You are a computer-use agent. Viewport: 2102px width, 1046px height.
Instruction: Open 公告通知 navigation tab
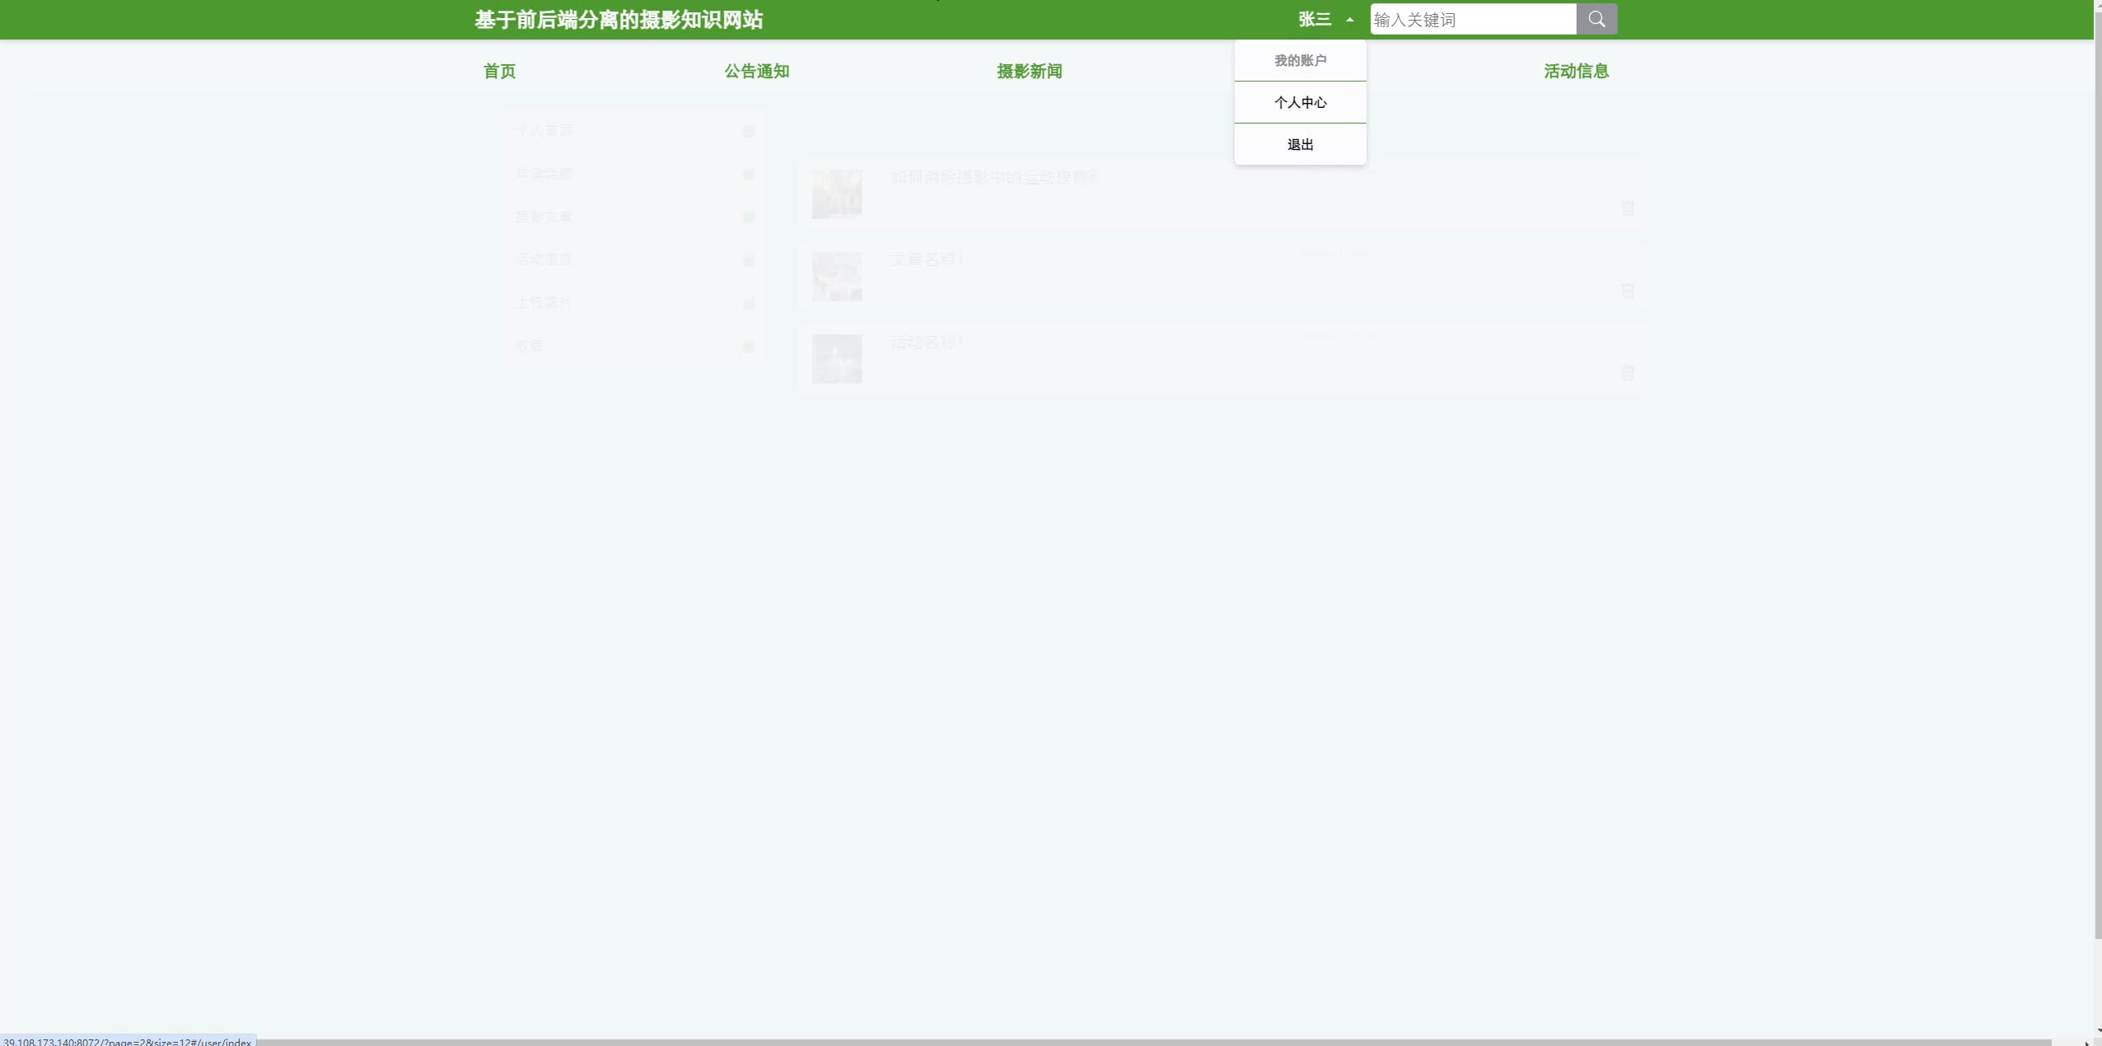tap(756, 71)
